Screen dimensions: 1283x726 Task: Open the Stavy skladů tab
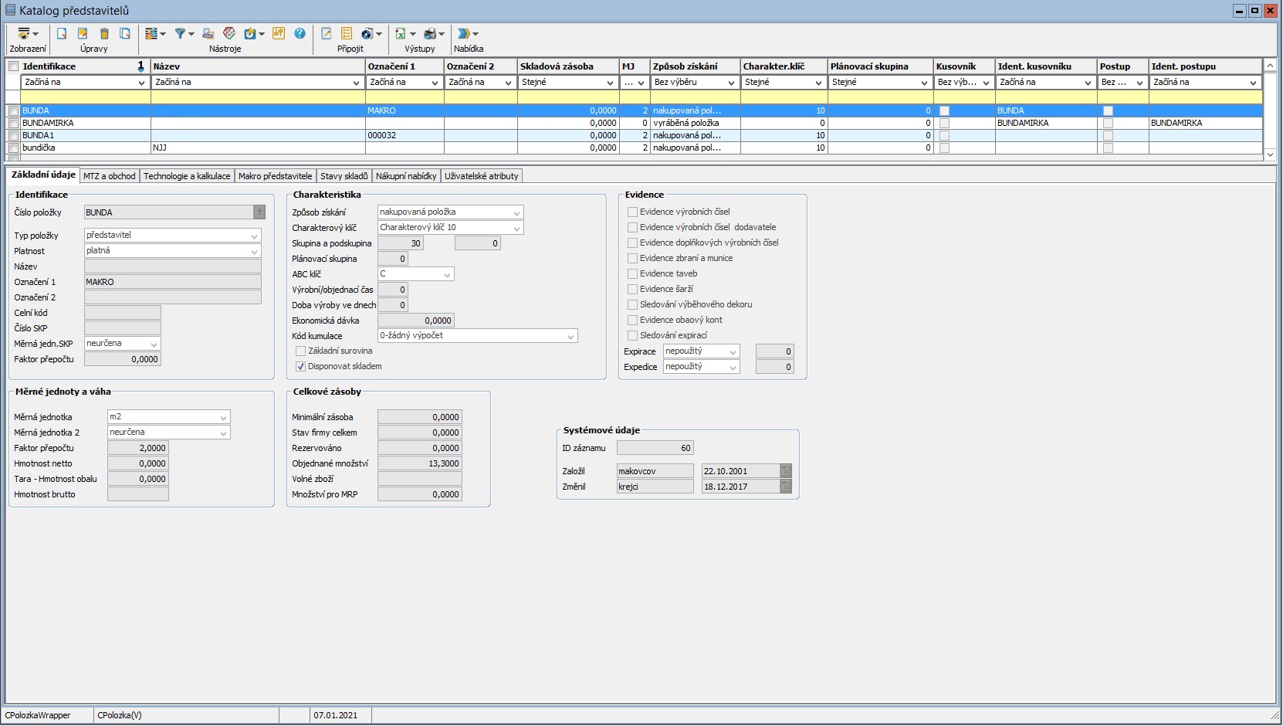[x=344, y=176]
